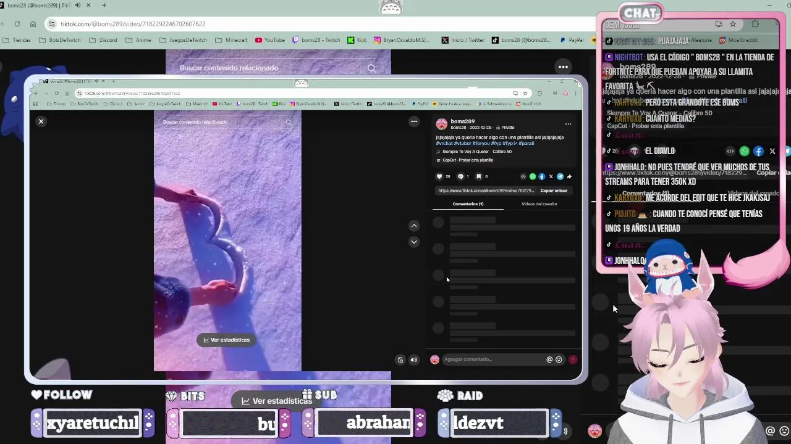Viewport: 791px width, 444px height.
Task: Open more share options arrow icon
Action: (x=569, y=176)
